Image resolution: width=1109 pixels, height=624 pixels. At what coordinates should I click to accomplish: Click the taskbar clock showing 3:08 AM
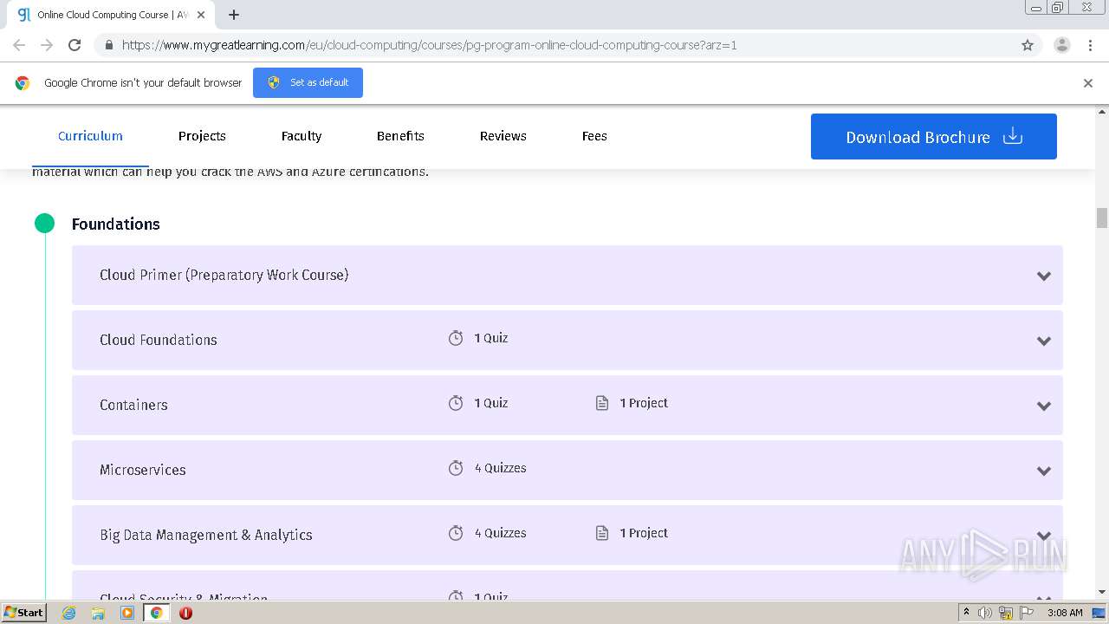(1065, 613)
